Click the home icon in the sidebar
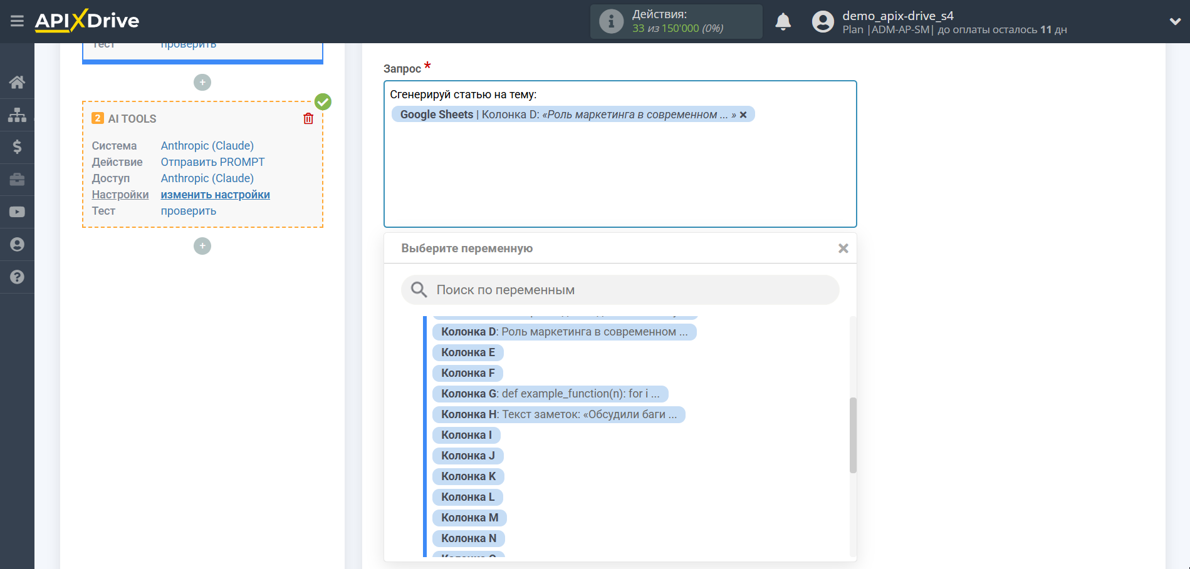The width and height of the screenshot is (1190, 569). coord(17,82)
